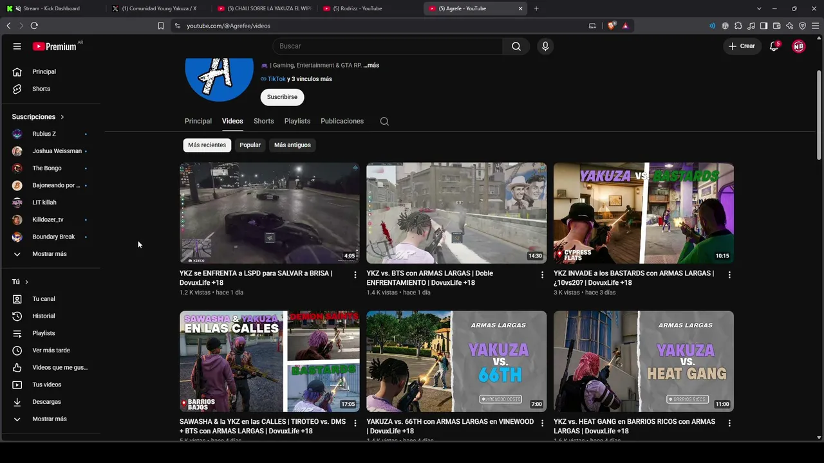
Task: Expand the channel description with ...más
Action: pyautogui.click(x=371, y=66)
